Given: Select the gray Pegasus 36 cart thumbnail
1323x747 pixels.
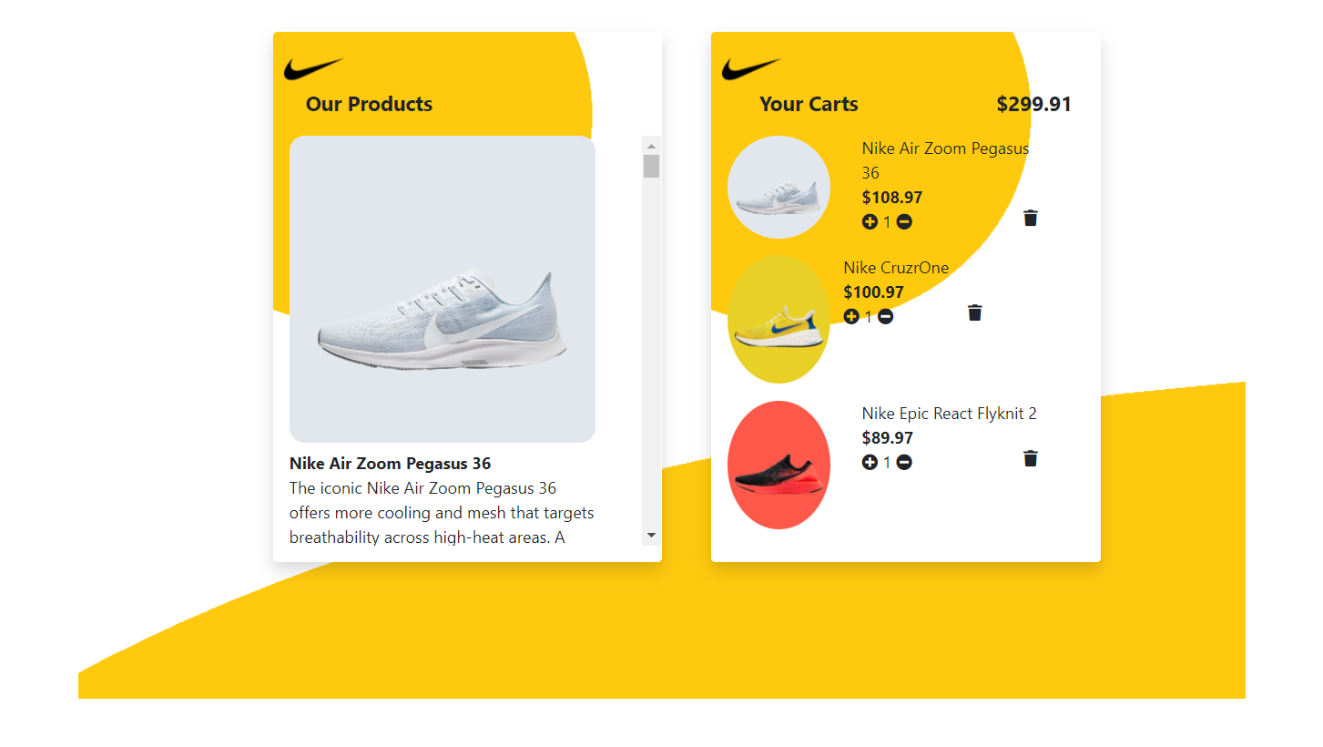Looking at the screenshot, I should click(779, 187).
